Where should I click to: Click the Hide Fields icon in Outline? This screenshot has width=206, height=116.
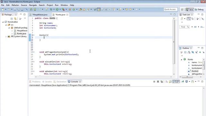(192, 52)
